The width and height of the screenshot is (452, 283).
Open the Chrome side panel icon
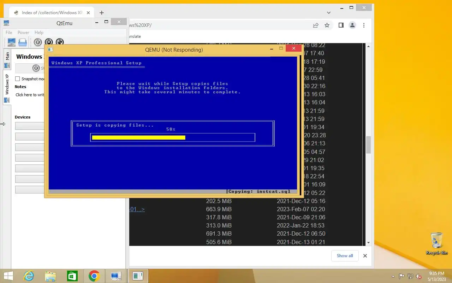(341, 25)
